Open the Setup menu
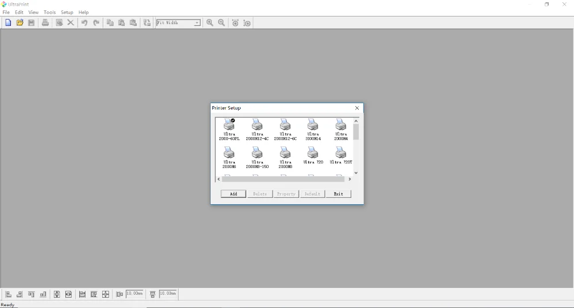This screenshot has width=574, height=308. 67,12
